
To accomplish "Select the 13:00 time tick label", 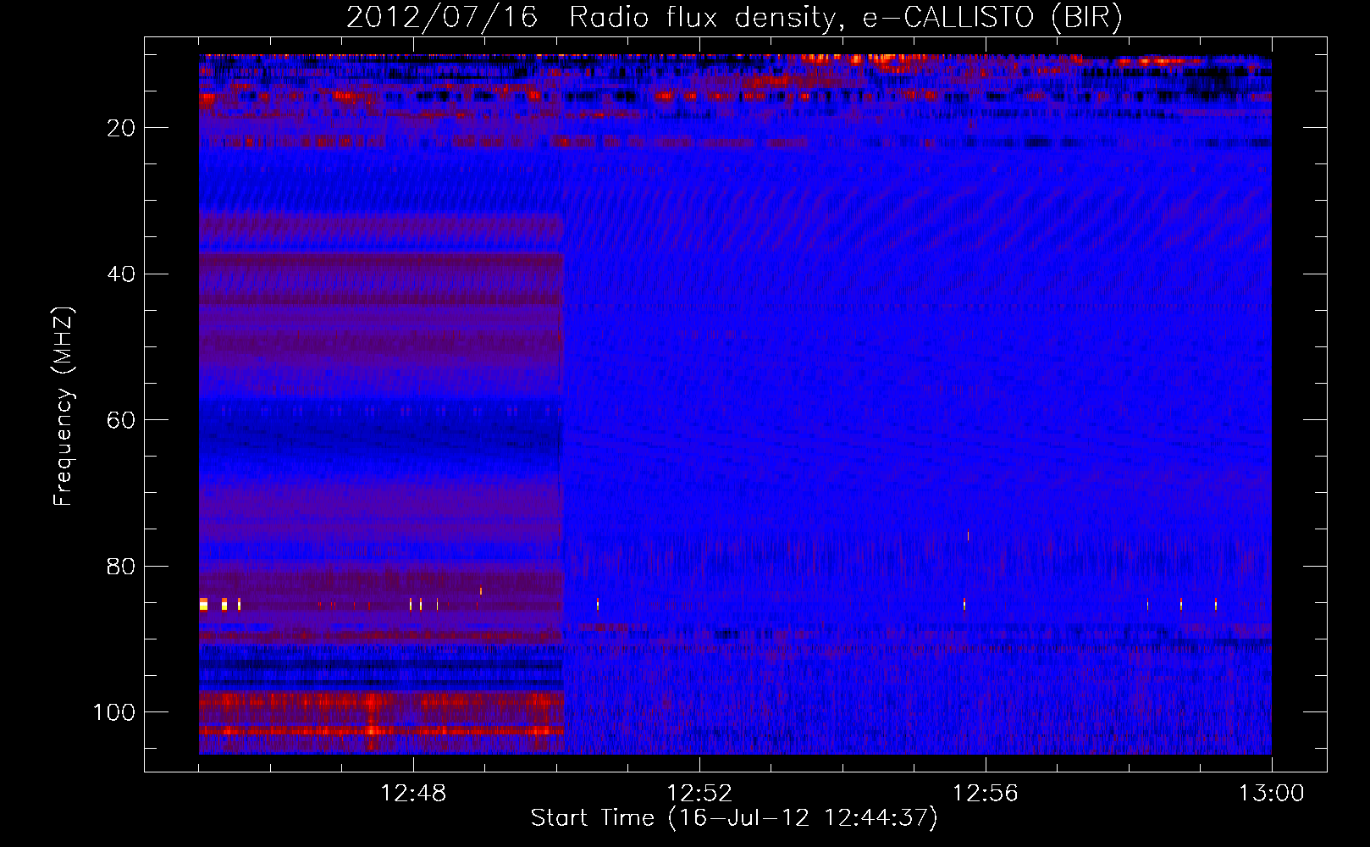I will click(1272, 794).
